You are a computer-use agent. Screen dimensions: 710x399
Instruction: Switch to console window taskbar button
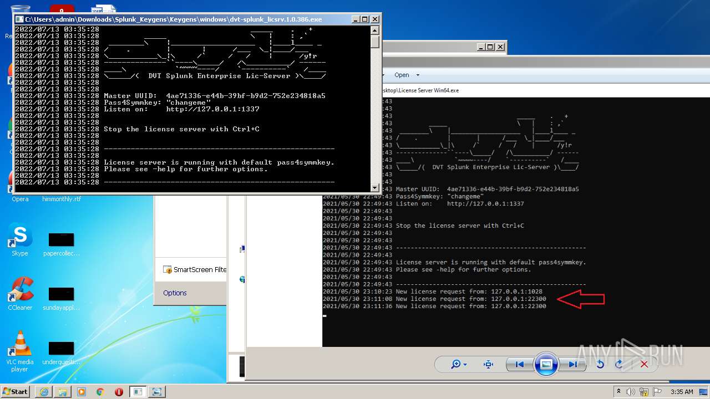point(137,391)
